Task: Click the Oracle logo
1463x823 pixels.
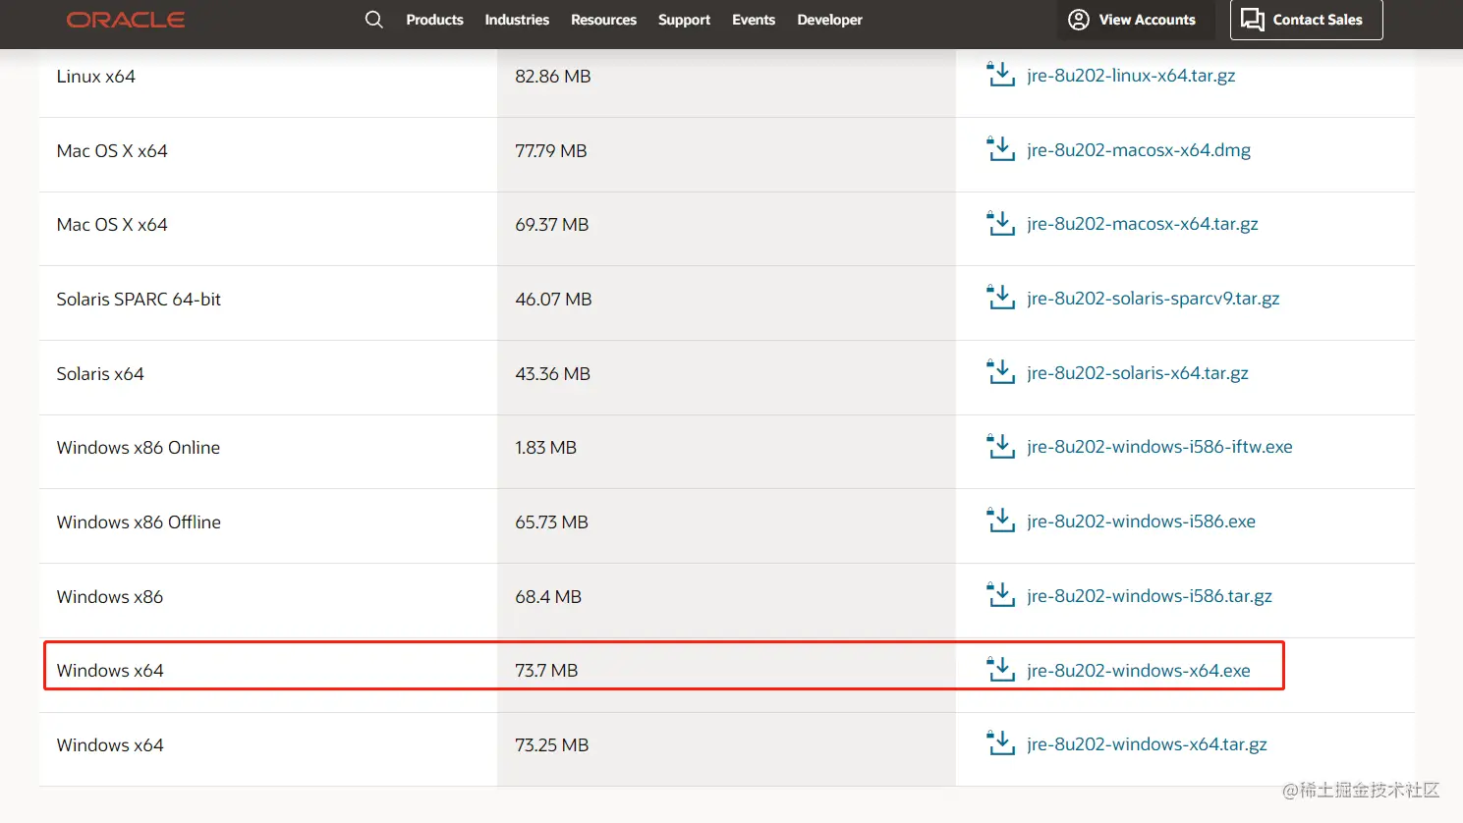Action: [126, 20]
